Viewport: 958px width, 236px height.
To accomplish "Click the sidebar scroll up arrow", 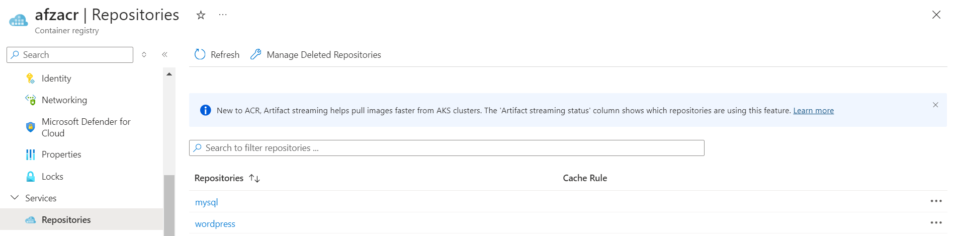I will click(169, 74).
